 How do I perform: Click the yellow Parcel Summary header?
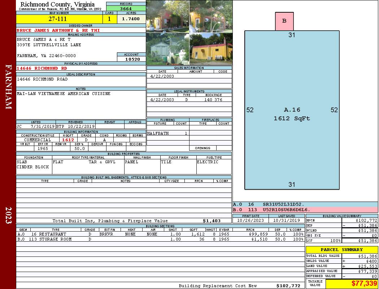coord(341,250)
